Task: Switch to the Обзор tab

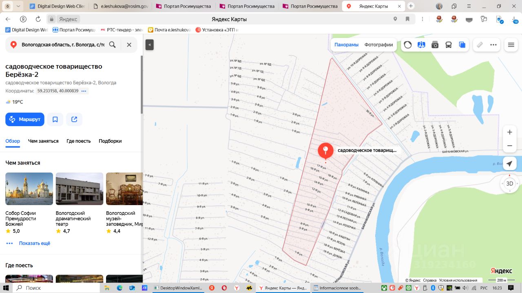Action: 13,141
